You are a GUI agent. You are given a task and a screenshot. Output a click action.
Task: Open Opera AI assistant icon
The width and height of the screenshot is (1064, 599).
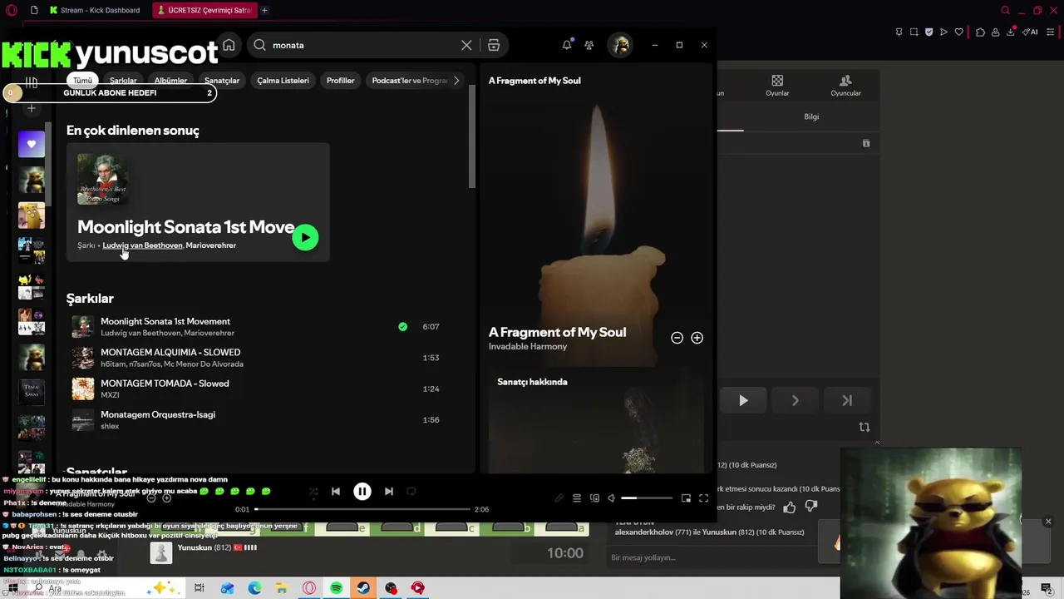tap(1031, 32)
